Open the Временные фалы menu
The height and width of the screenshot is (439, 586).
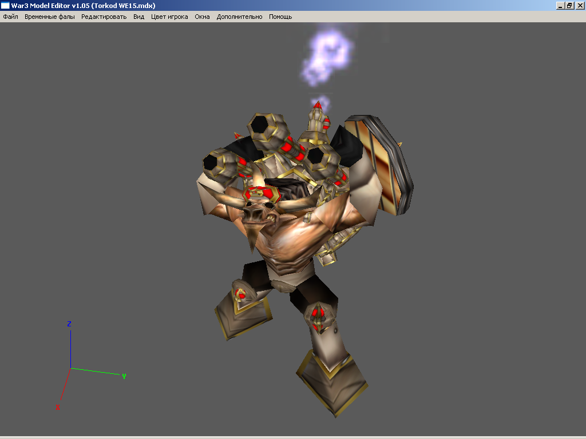pyautogui.click(x=50, y=17)
